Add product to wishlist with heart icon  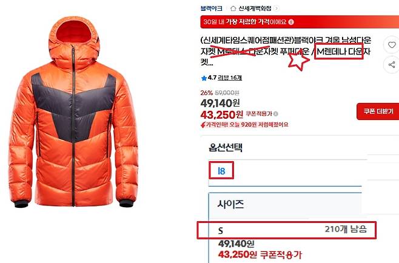click(x=392, y=45)
